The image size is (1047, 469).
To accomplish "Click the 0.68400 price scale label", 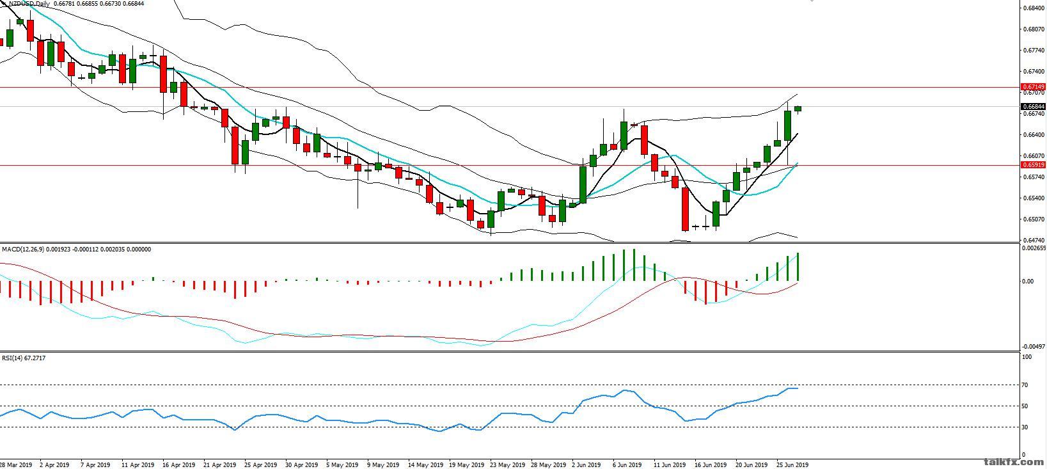I will pos(1034,8).
